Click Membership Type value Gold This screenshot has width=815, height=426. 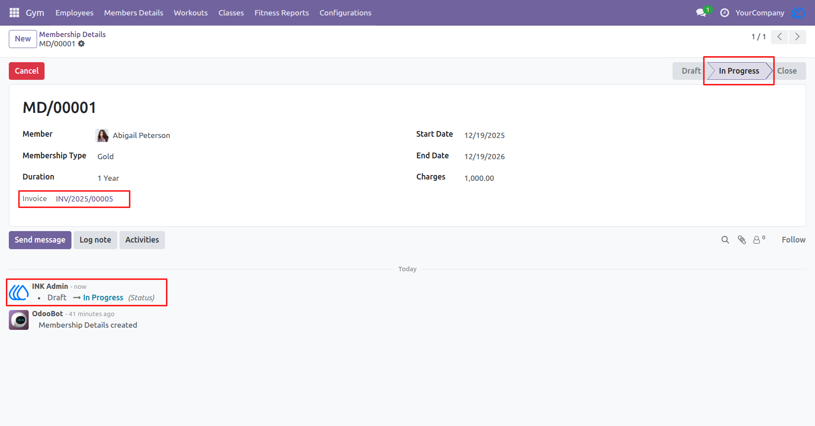point(105,157)
